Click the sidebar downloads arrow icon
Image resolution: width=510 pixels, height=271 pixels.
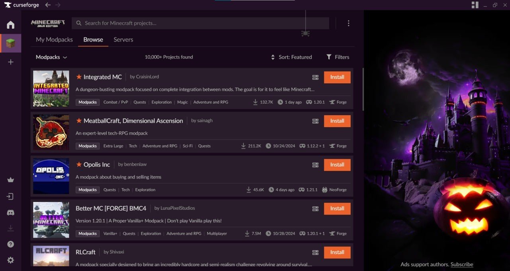[11, 228]
